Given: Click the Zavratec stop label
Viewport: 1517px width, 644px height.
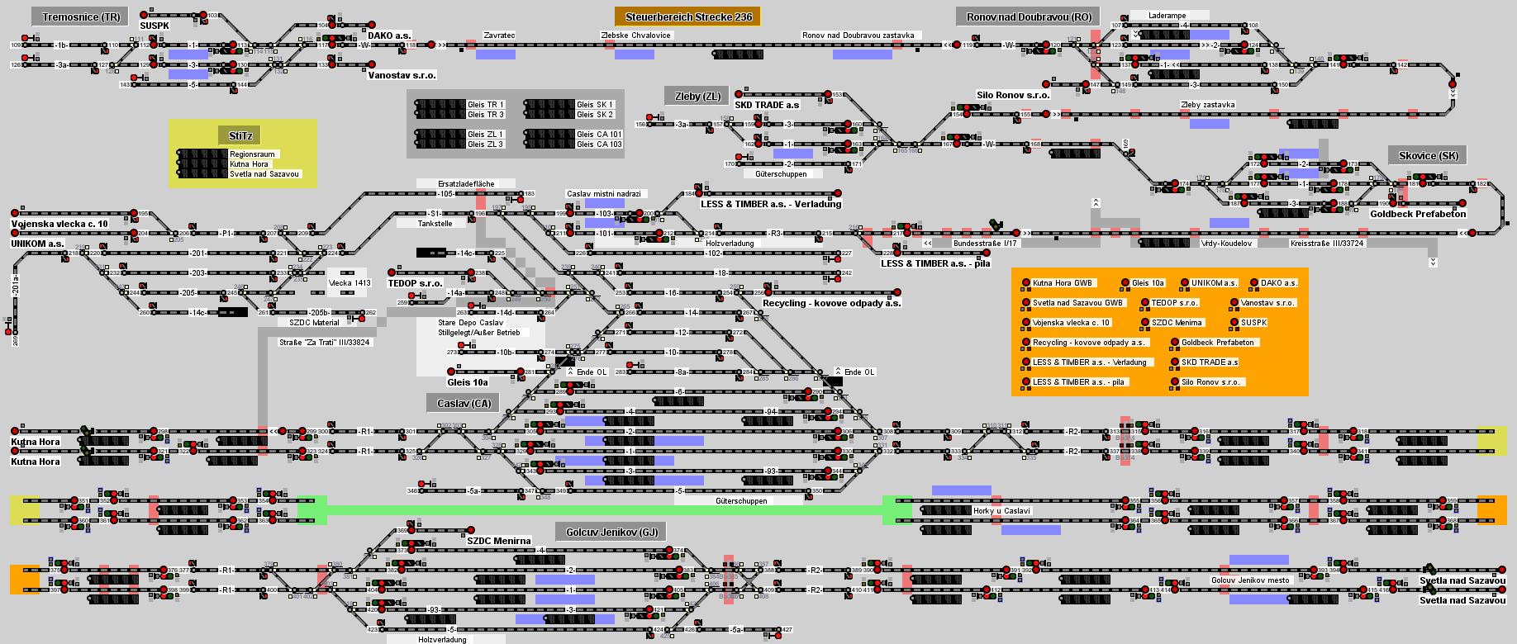Looking at the screenshot, I should (499, 36).
